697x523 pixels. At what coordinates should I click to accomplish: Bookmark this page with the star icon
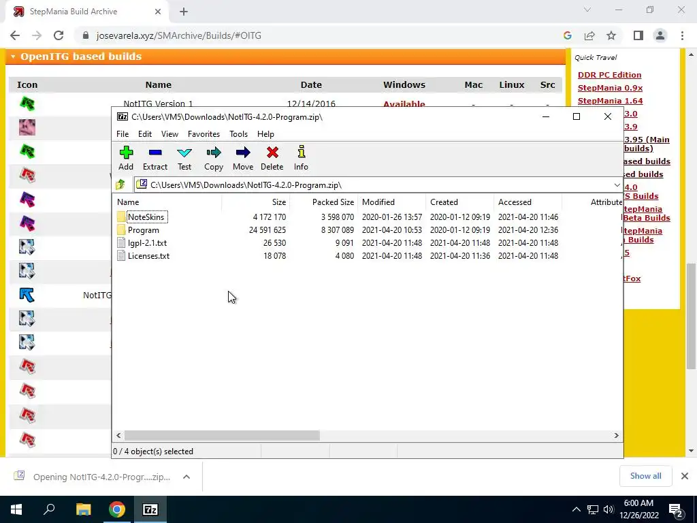(x=611, y=35)
